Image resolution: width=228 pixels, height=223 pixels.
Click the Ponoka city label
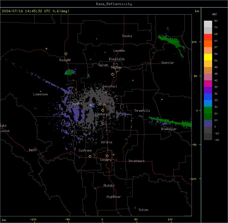coord(127,36)
